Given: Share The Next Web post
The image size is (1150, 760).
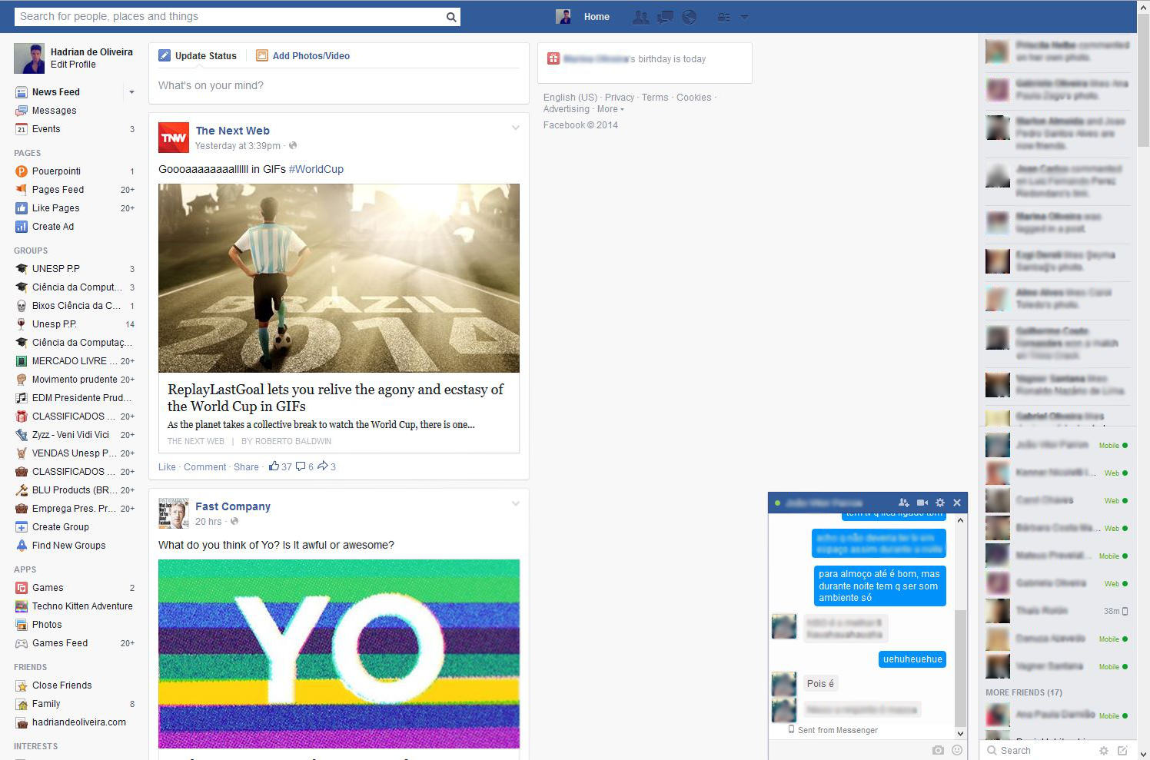Looking at the screenshot, I should coord(246,467).
